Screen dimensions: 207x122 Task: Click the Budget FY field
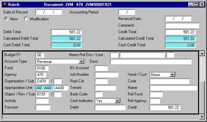(x=40, y=55)
